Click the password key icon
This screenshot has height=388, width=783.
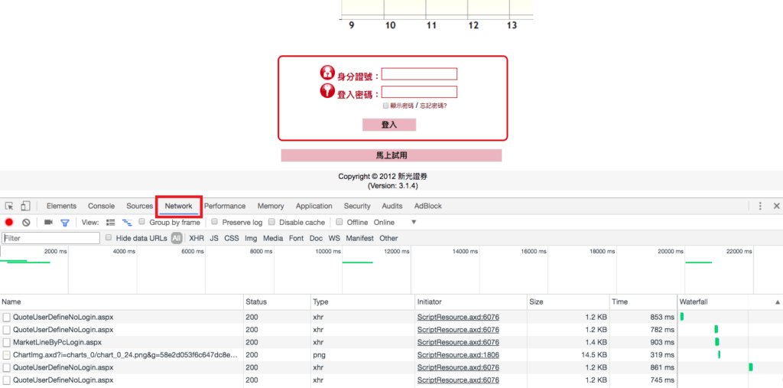[x=327, y=91]
